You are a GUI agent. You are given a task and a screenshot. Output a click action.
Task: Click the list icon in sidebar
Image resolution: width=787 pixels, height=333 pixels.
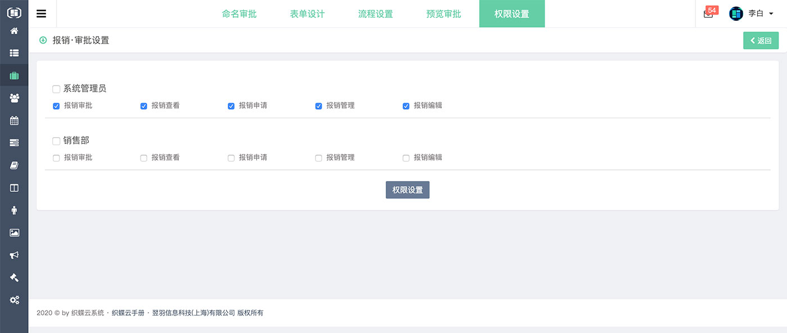tap(14, 53)
